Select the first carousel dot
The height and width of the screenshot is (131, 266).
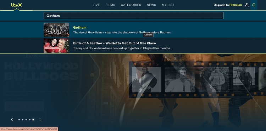point(19,120)
